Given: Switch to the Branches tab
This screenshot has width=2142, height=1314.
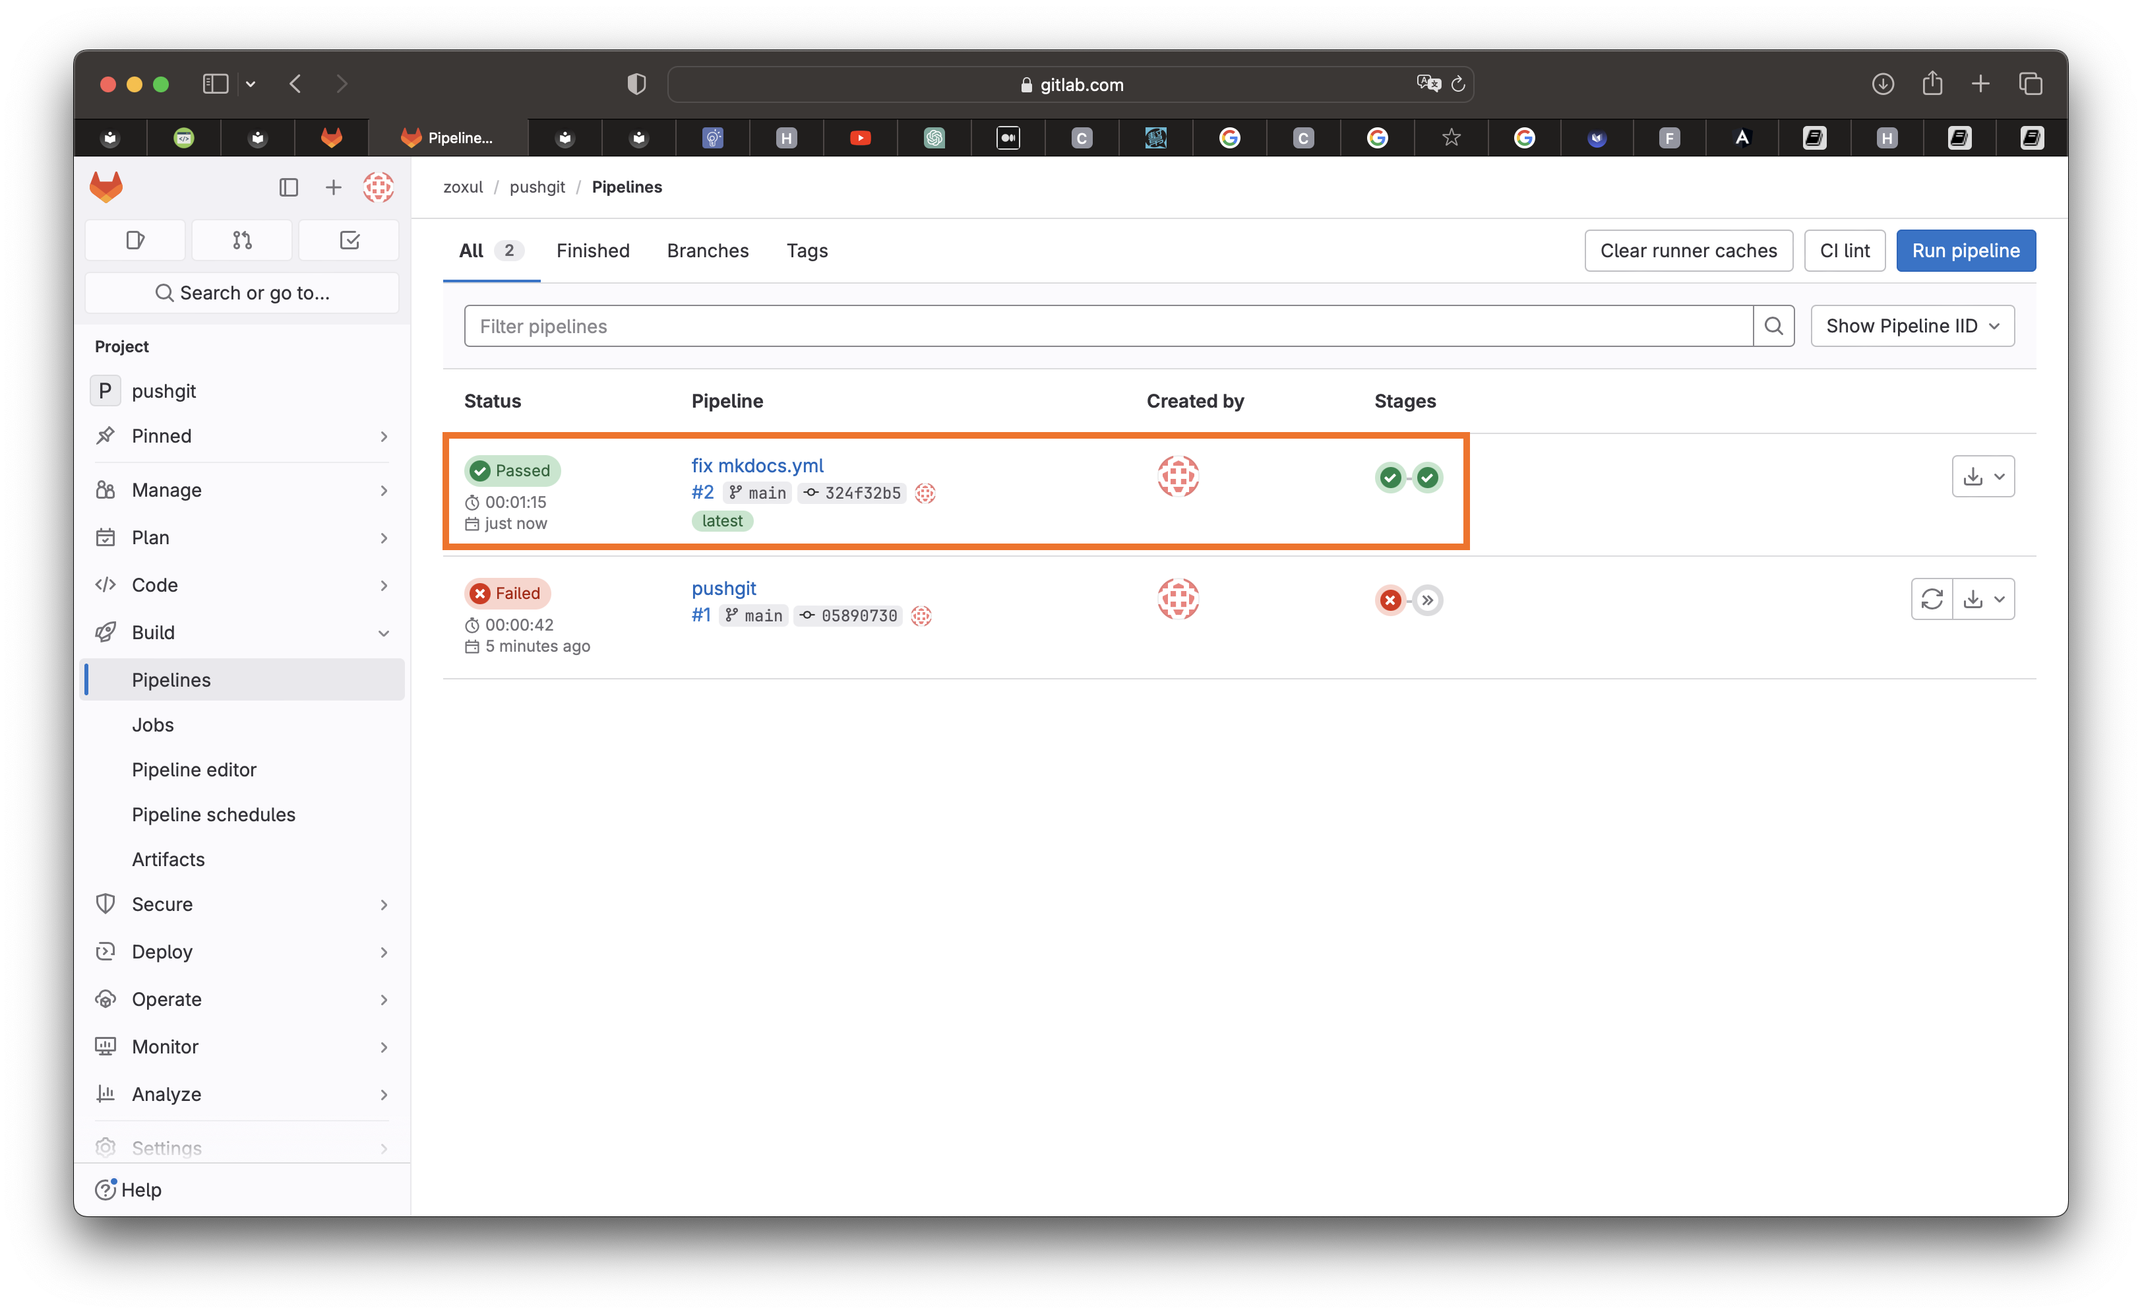Looking at the screenshot, I should (707, 251).
